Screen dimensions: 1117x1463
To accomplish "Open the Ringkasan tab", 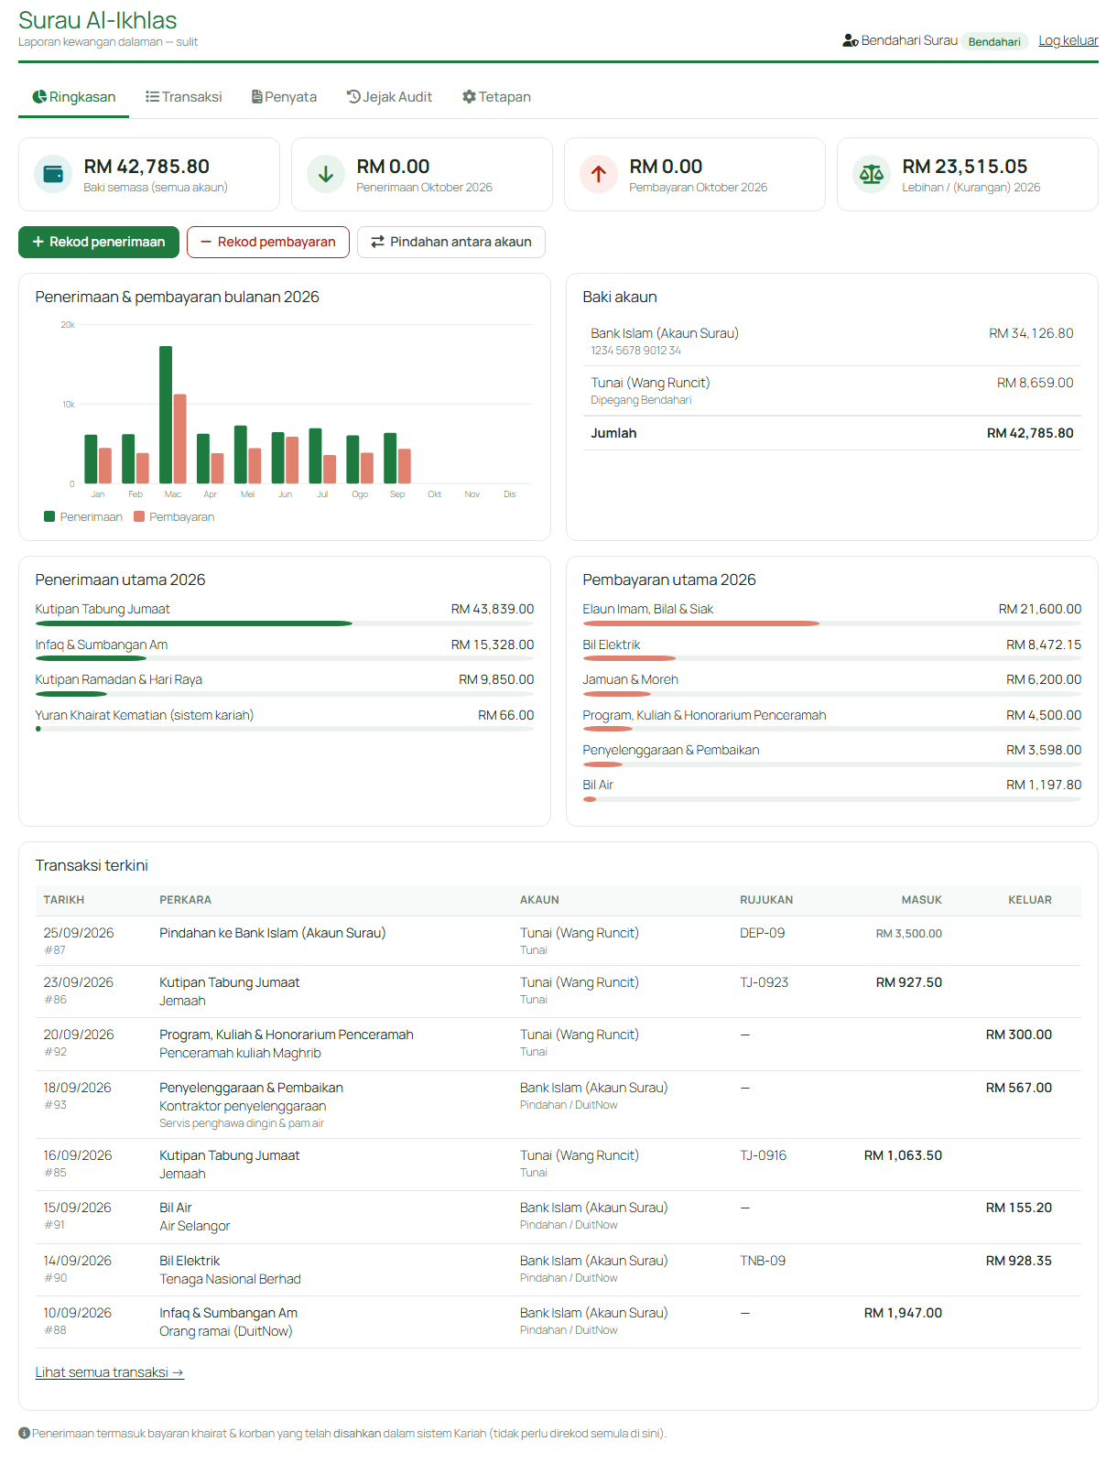I will (73, 97).
